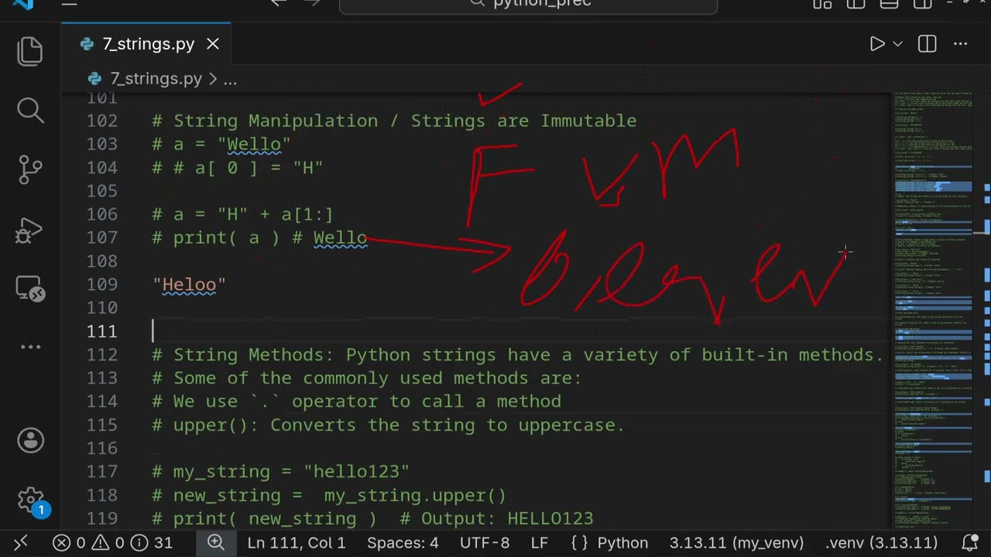Viewport: 991px width, 557px height.
Task: Click the VS Code logo icon
Action: [23, 3]
